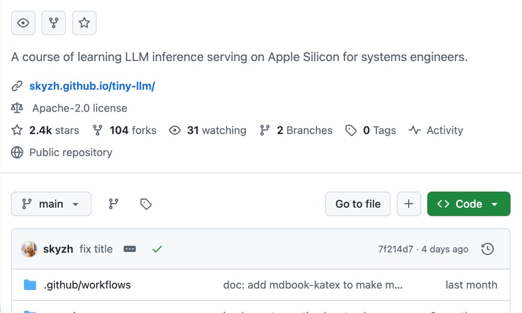This screenshot has width=522, height=313.
Task: Click skyzh's avatar thumbnail
Action: tap(29, 249)
